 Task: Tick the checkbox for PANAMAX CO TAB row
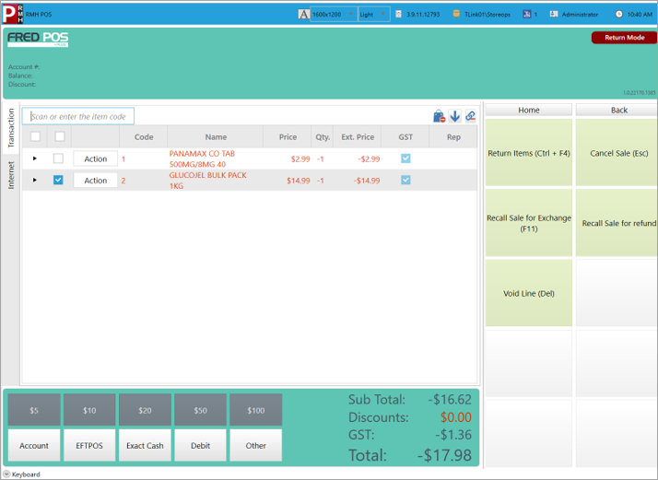point(58,158)
